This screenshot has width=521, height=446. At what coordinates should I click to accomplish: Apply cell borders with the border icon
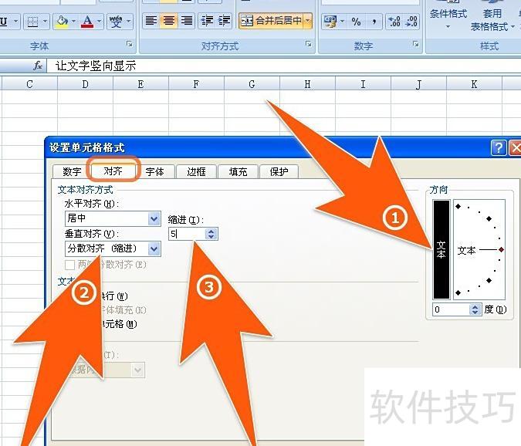coord(32,22)
